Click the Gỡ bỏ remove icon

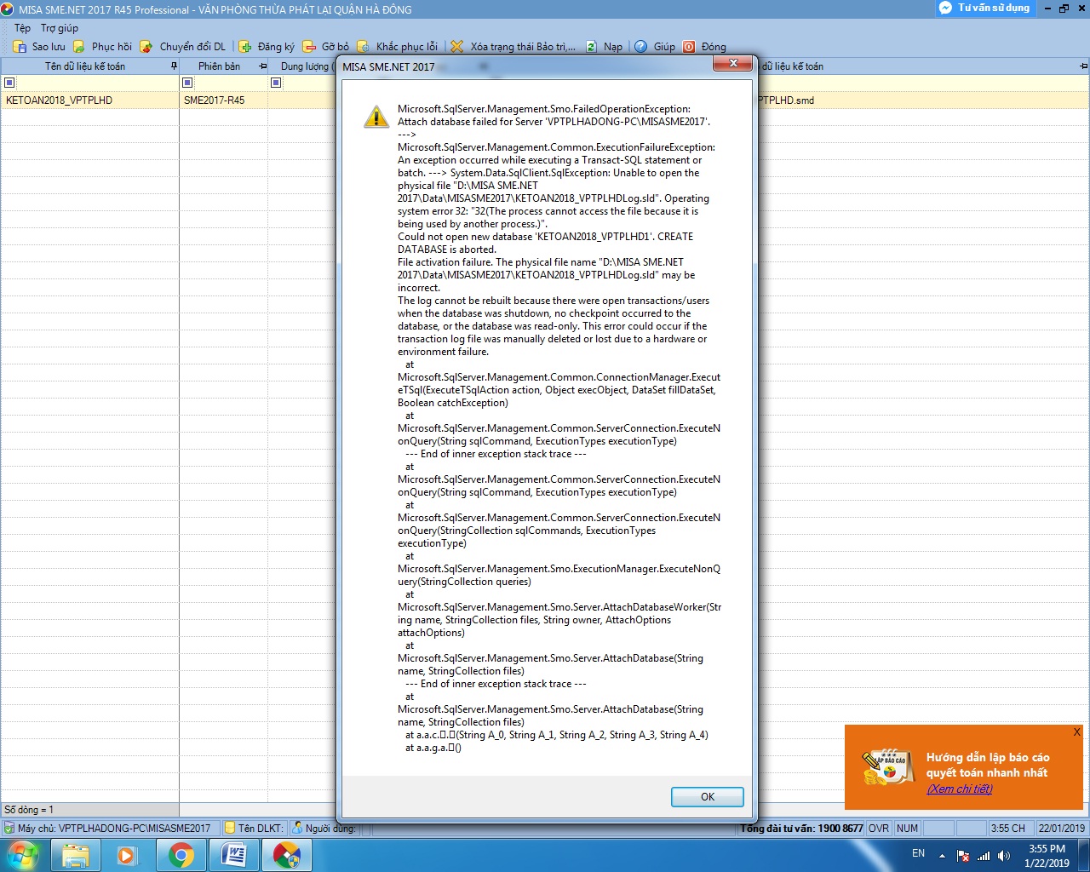tap(309, 47)
